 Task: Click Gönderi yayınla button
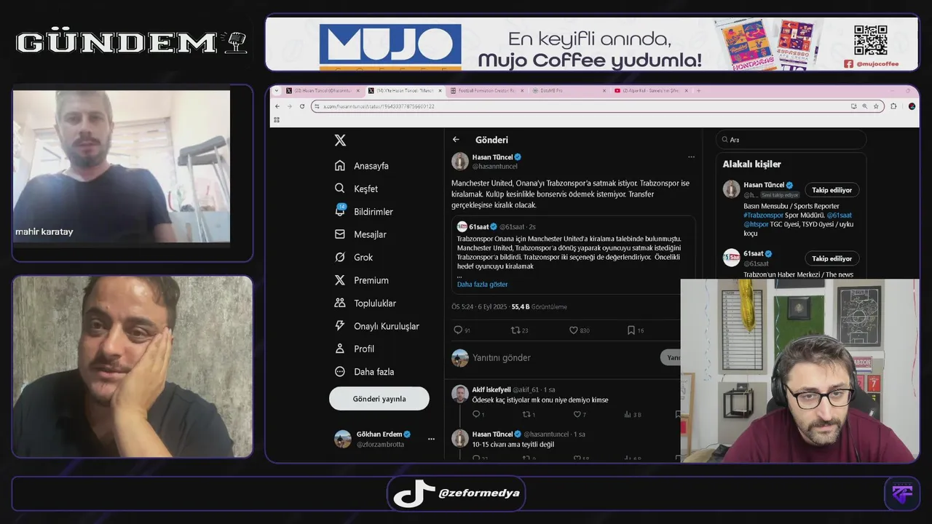point(379,399)
